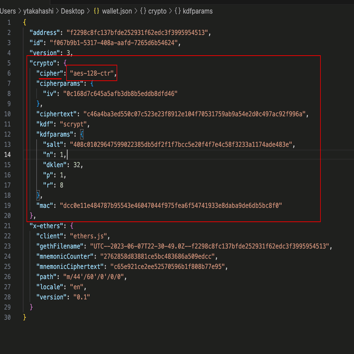Viewport: 354px width, 354px height.
Task: Click line number 21 in the gutter
Action: 7,226
